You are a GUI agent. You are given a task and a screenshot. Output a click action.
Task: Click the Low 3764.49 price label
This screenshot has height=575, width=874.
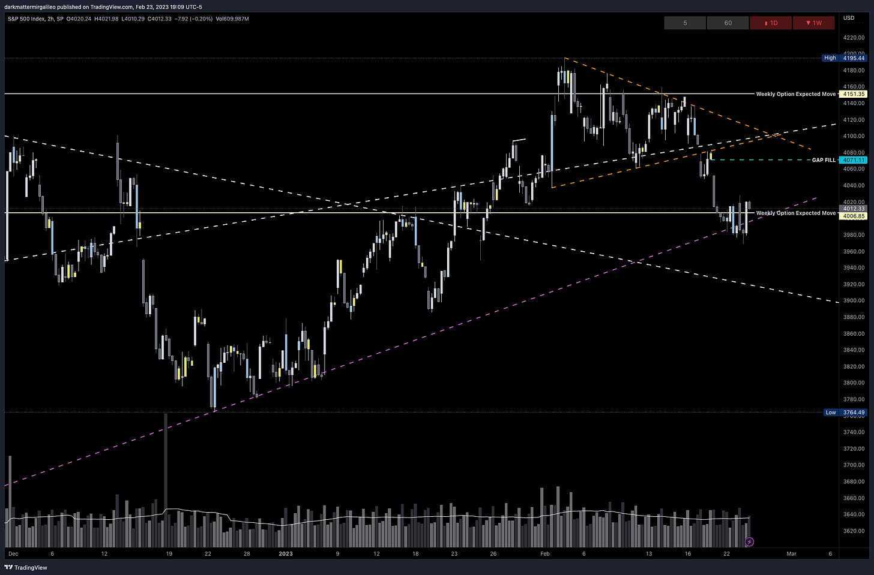(x=844, y=413)
